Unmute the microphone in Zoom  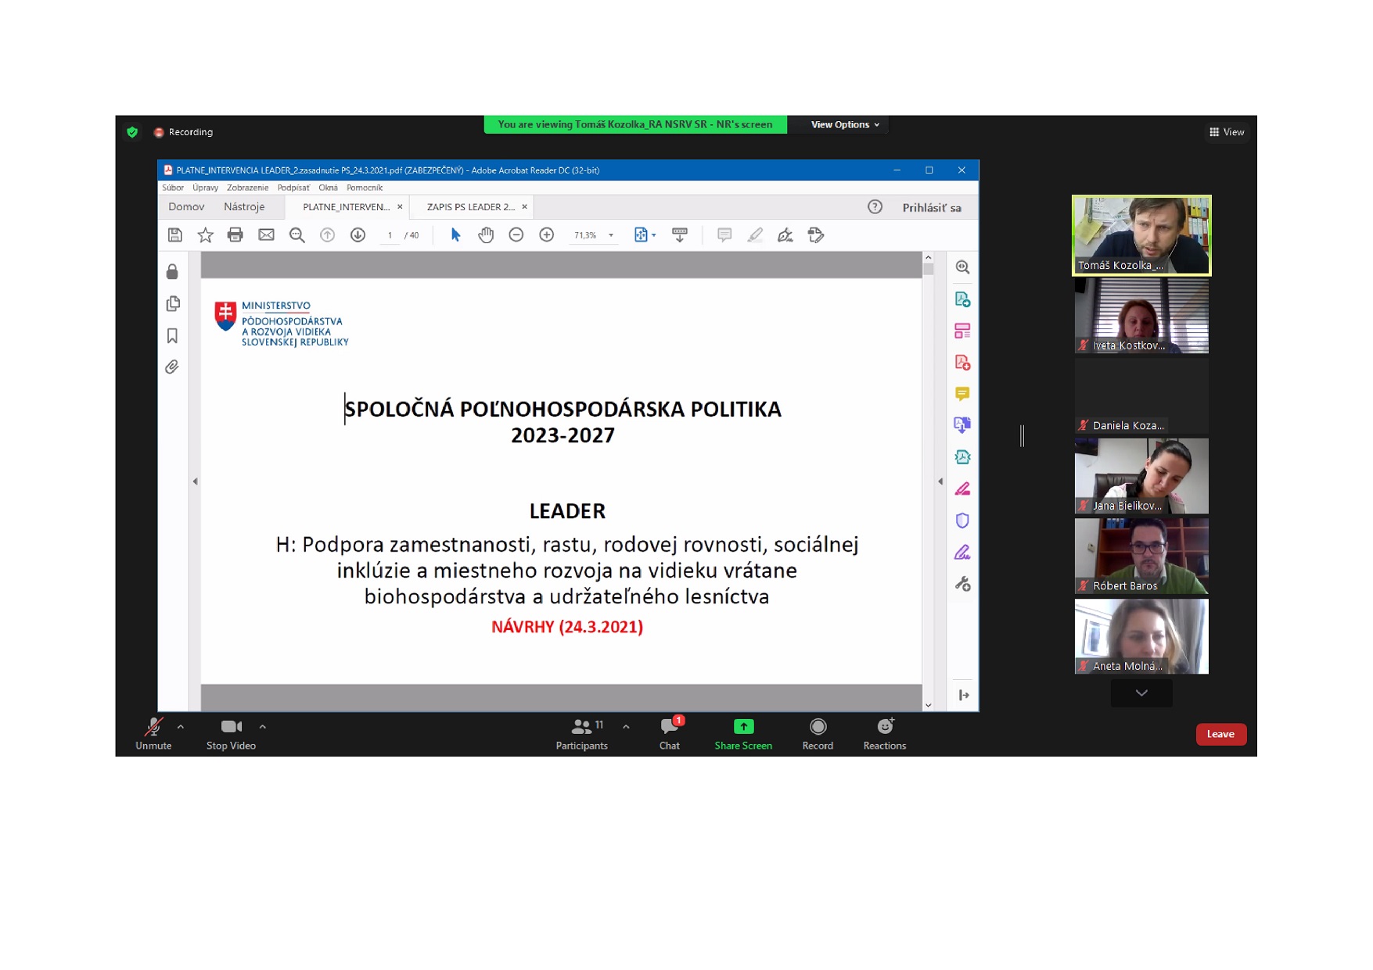pos(153,735)
